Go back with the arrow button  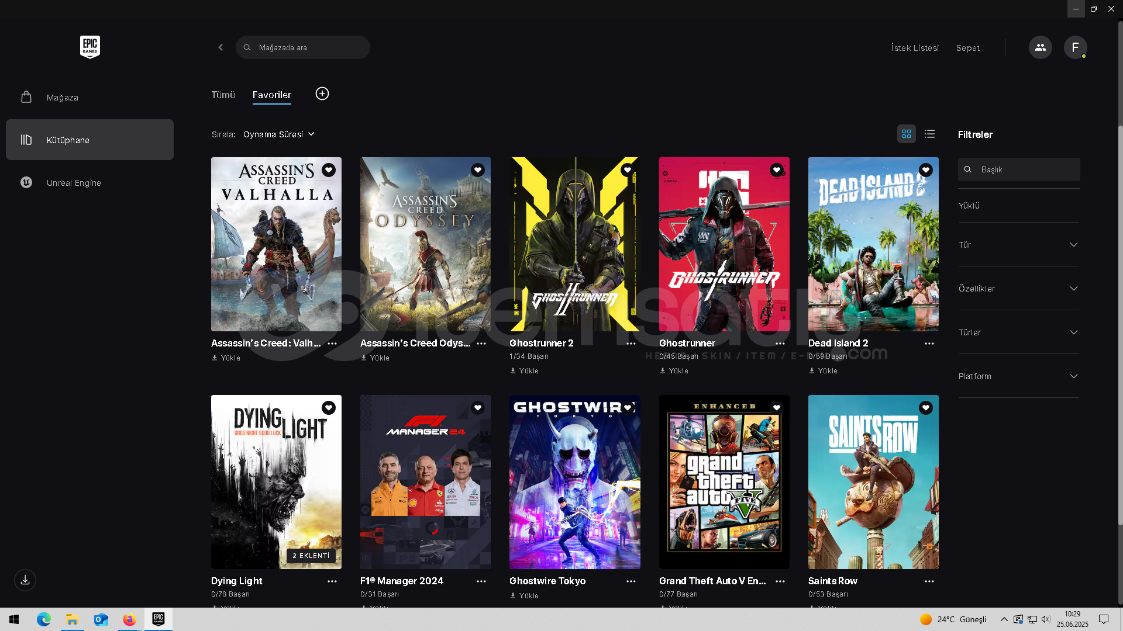221,47
